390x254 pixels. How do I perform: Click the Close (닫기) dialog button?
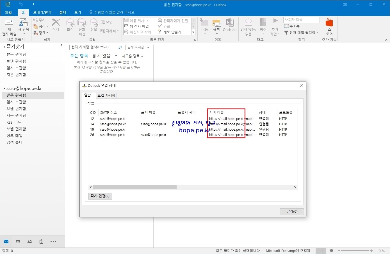(292, 211)
